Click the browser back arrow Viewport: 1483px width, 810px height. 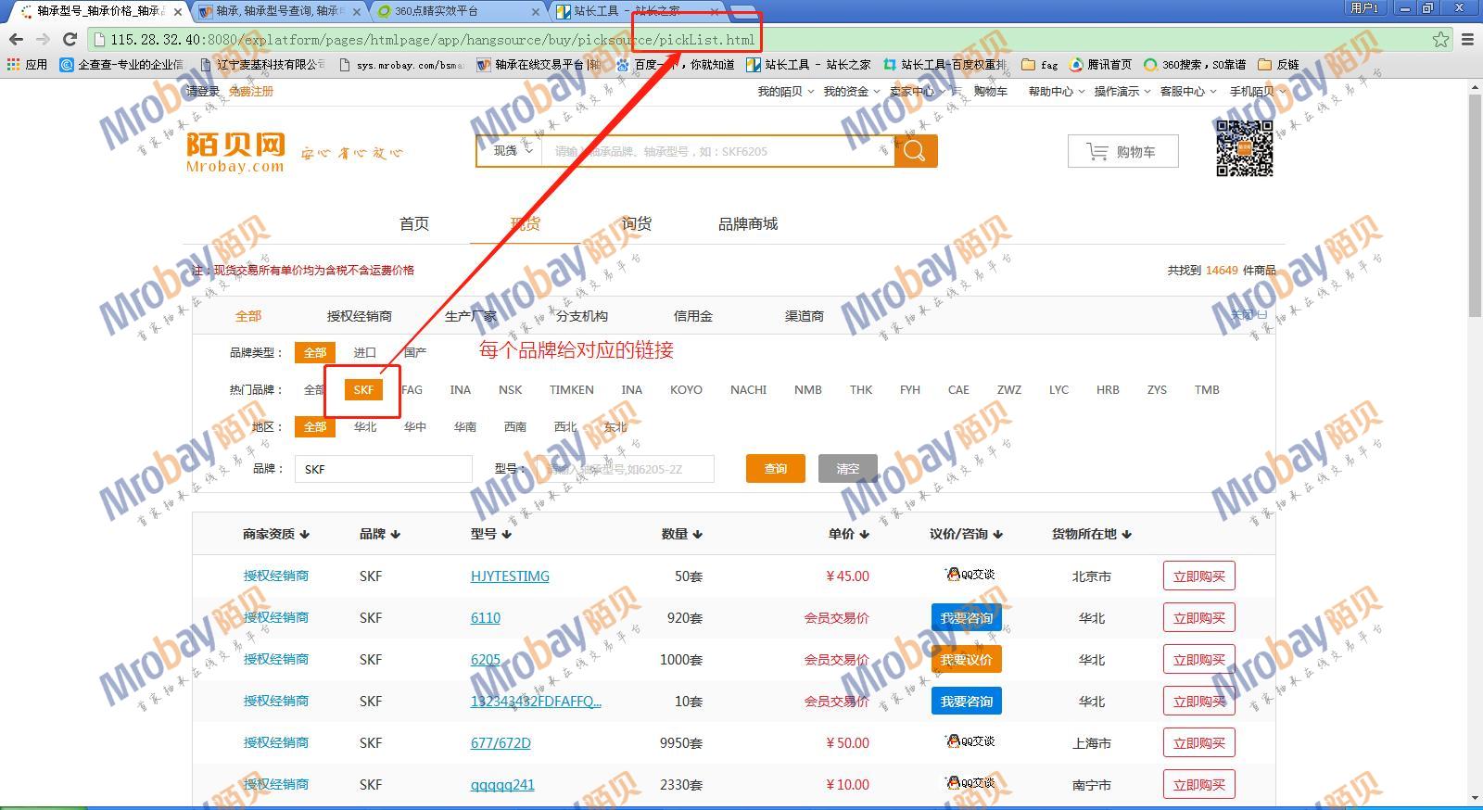click(x=16, y=39)
